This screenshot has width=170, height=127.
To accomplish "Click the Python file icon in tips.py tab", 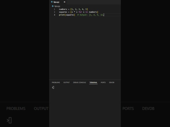I will pyautogui.click(x=52, y=2).
